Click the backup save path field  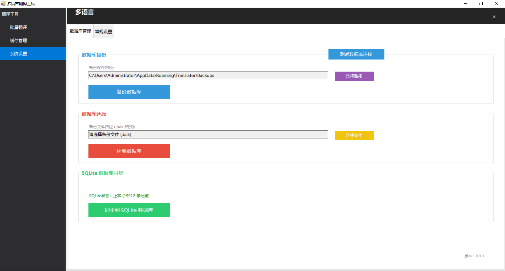[208, 75]
